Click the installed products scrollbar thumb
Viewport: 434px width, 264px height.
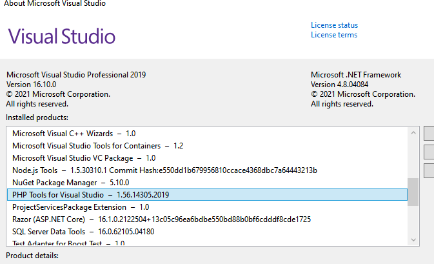pyautogui.click(x=413, y=192)
